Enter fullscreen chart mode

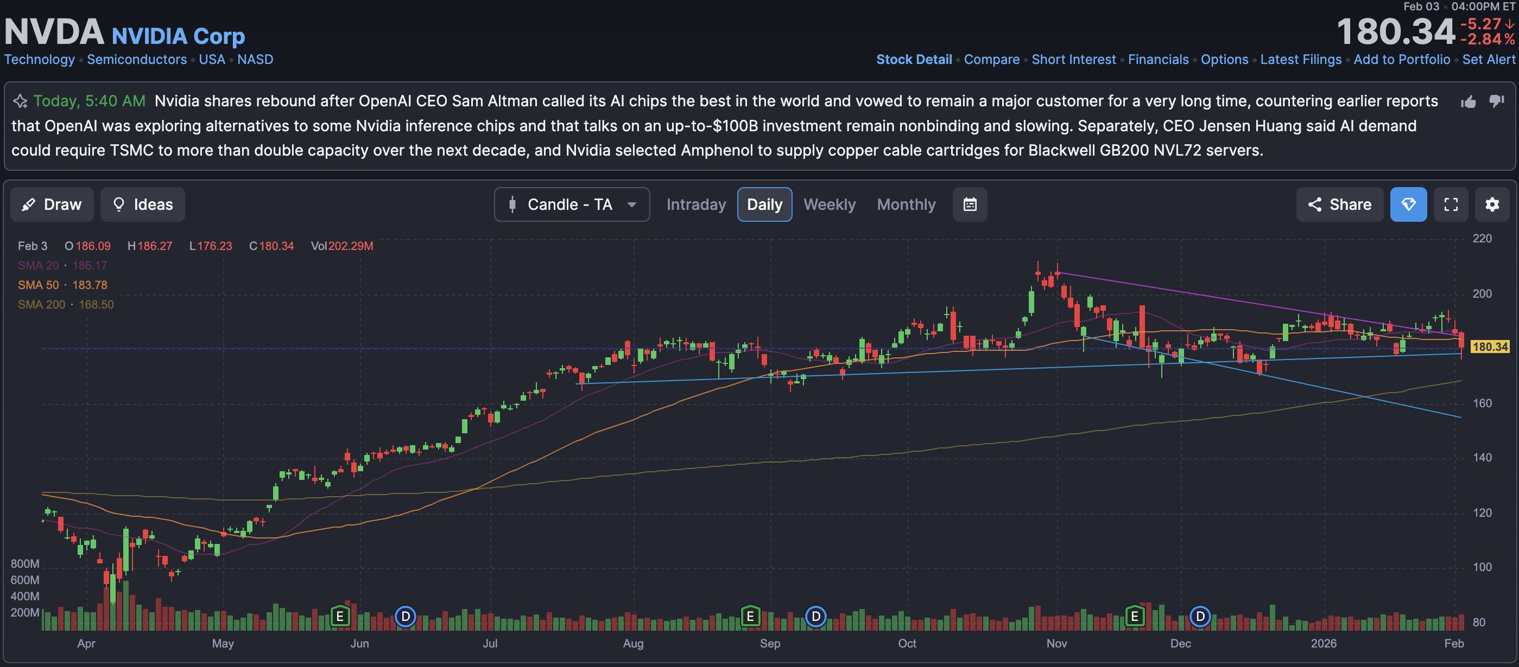(x=1451, y=204)
